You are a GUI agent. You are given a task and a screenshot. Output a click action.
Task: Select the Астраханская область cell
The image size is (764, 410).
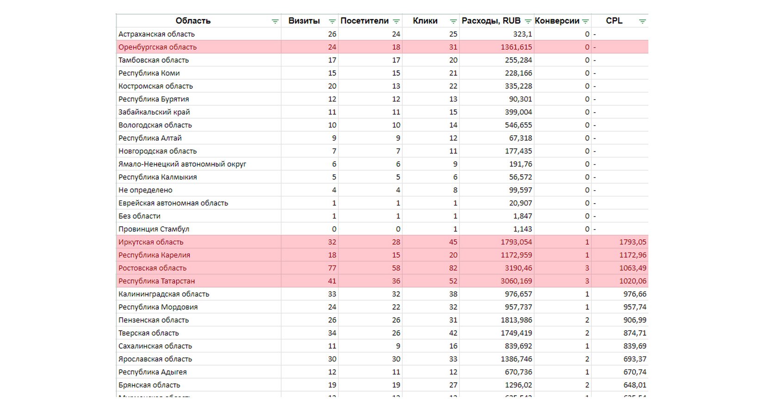pyautogui.click(x=156, y=34)
